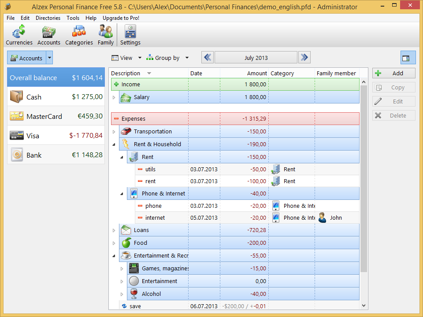
Task: Expand the Games, magazines subgroup
Action: (122, 269)
